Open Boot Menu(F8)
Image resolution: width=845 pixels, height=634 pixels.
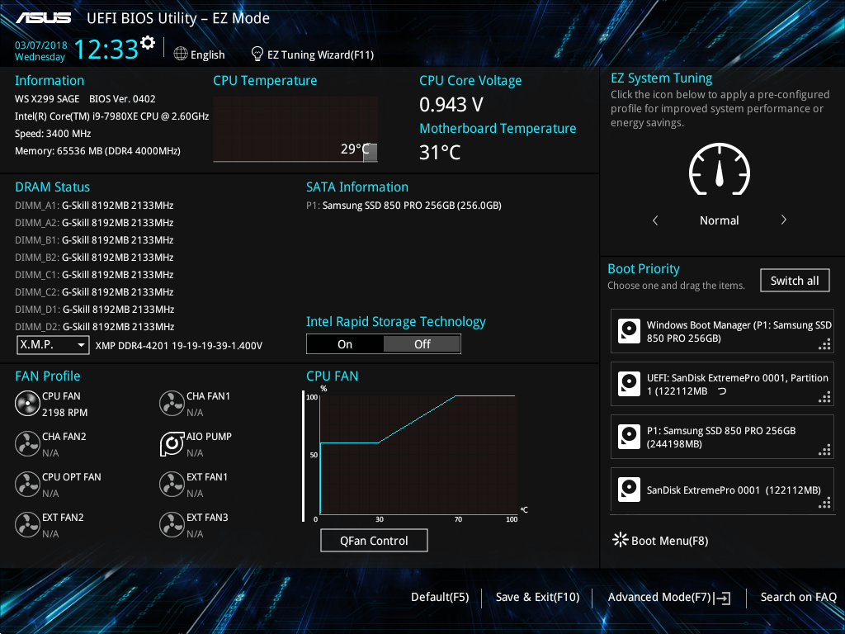click(x=661, y=540)
